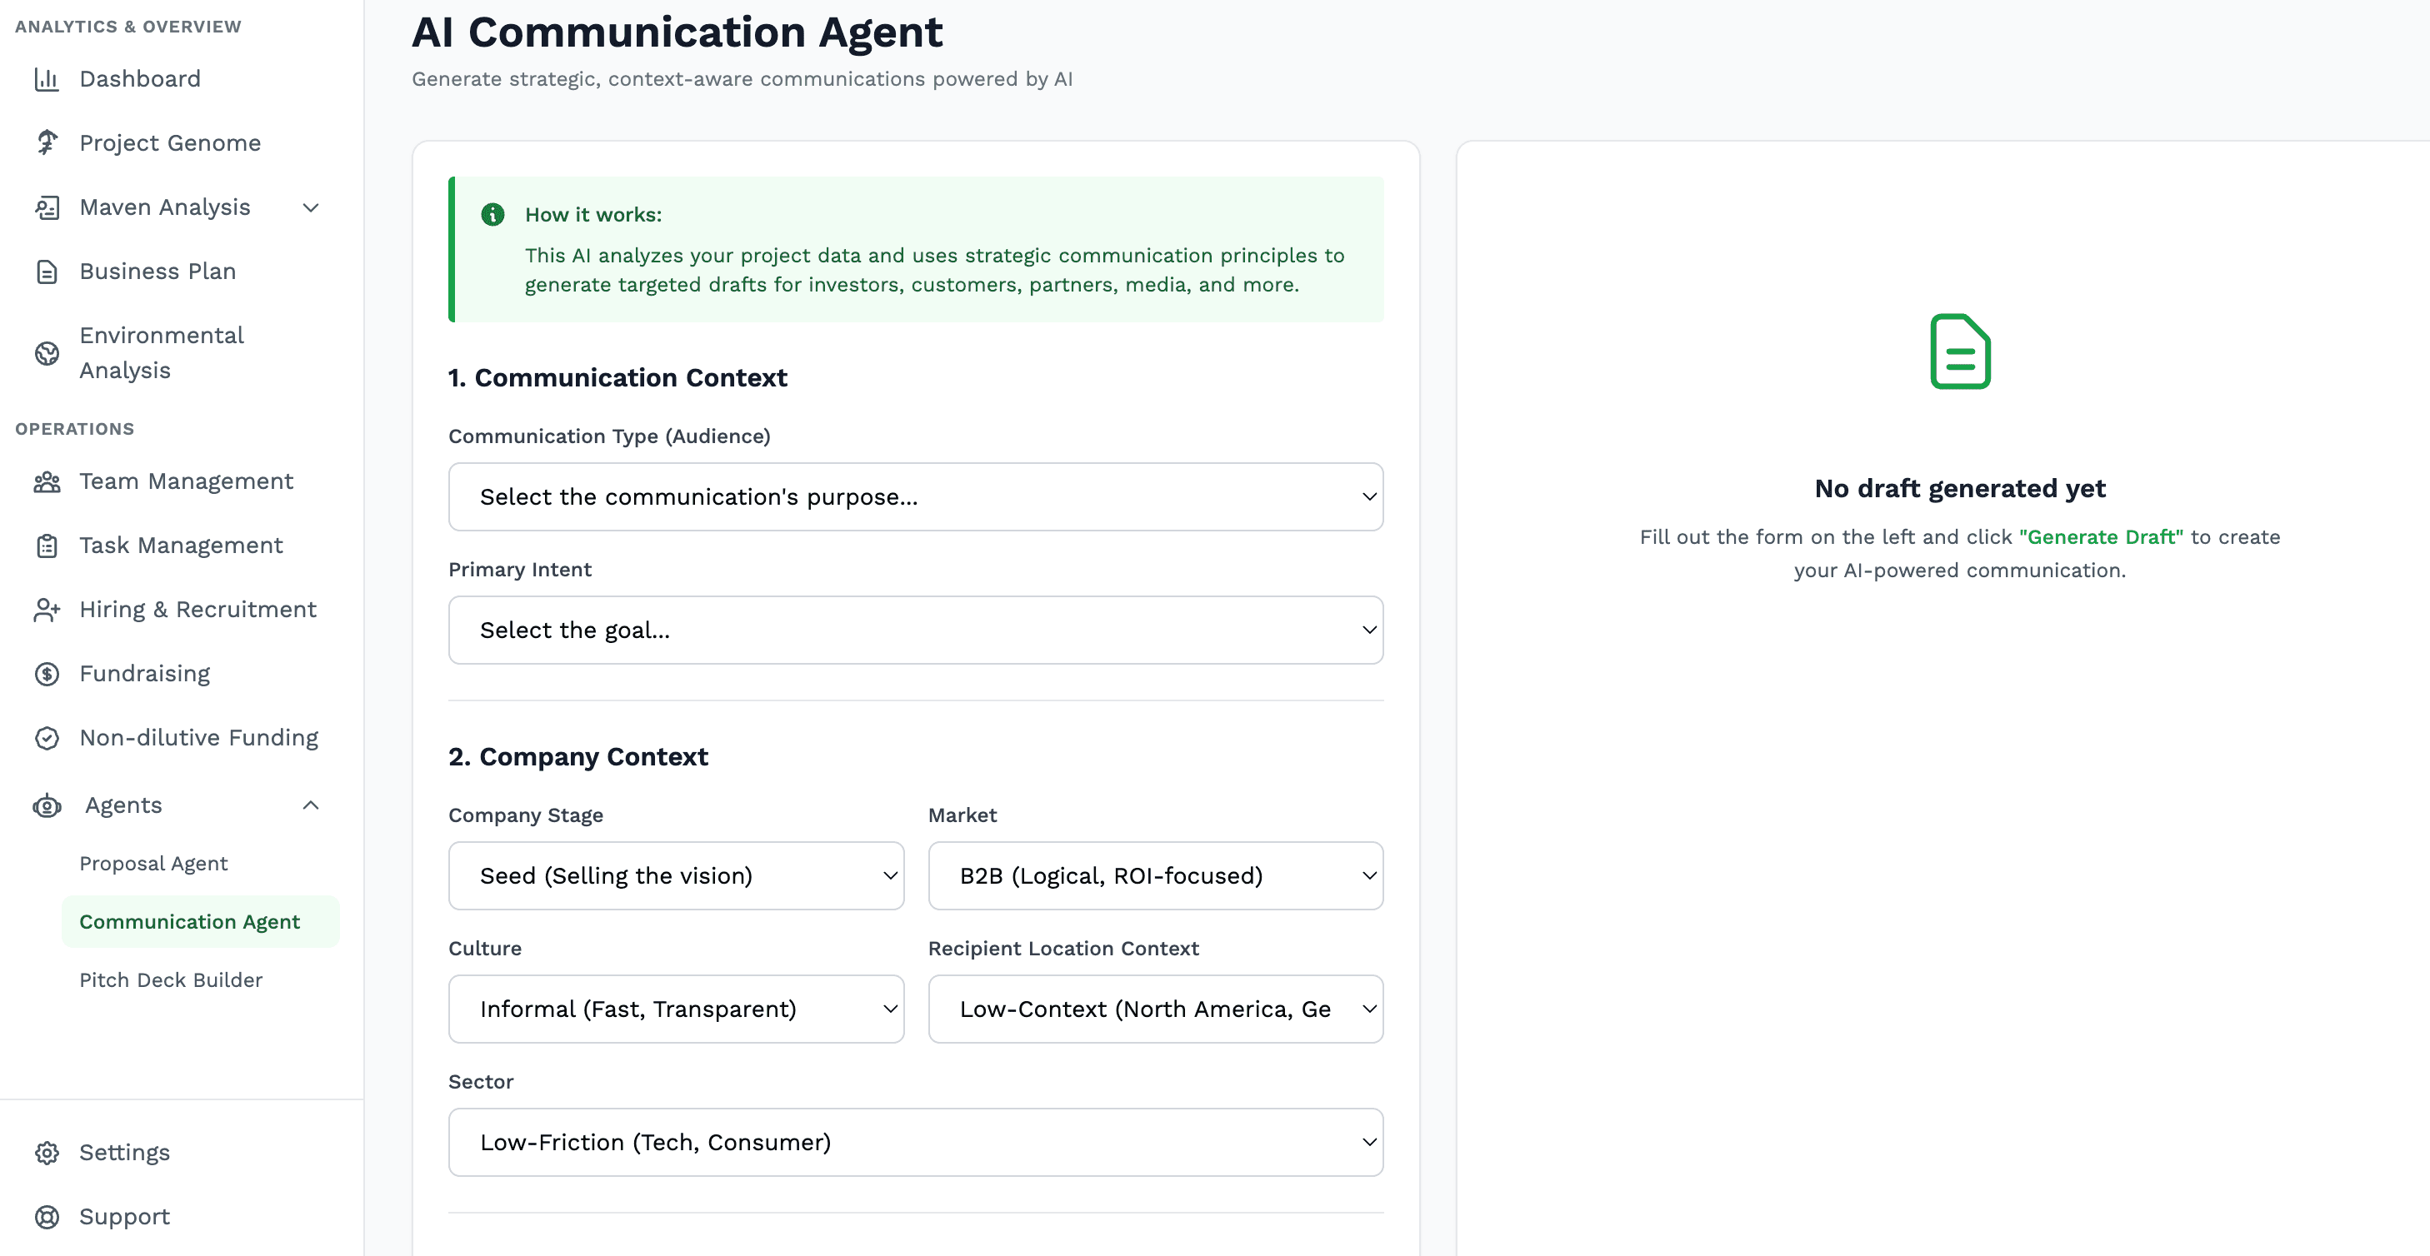
Task: Open Team Management via the people icon
Action: coord(48,481)
